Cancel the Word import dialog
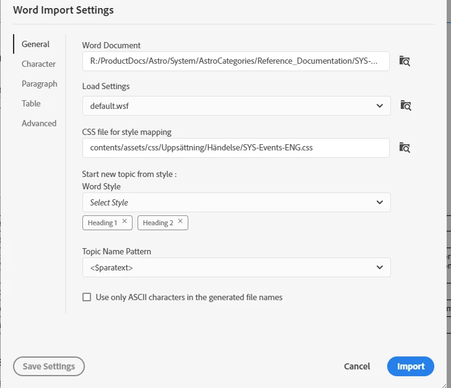 [x=357, y=366]
